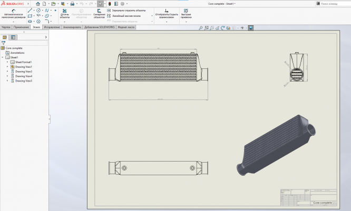Viewport: 351px width, 211px height.
Task: Click the Home icon in the top toolbar
Action: coord(37,4)
